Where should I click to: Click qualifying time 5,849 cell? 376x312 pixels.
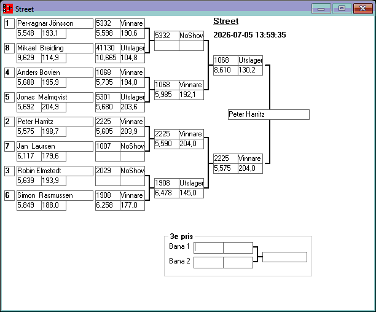29,205
